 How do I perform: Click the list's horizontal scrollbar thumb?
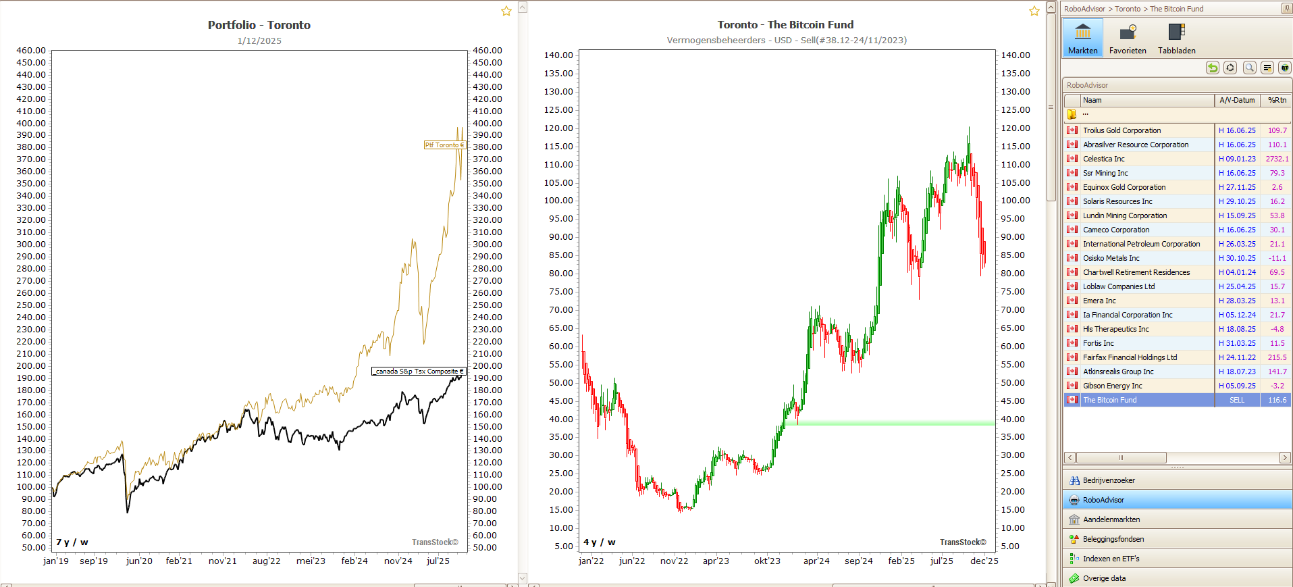(1120, 457)
